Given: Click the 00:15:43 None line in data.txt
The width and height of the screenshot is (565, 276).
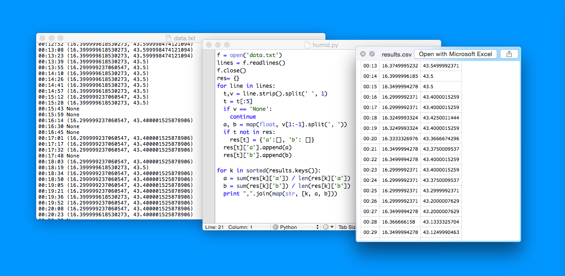Looking at the screenshot, I should click(59, 109).
